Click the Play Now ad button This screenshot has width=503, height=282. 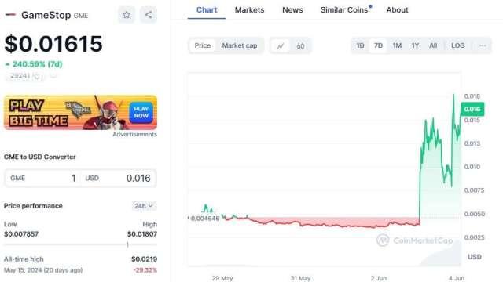pos(141,112)
